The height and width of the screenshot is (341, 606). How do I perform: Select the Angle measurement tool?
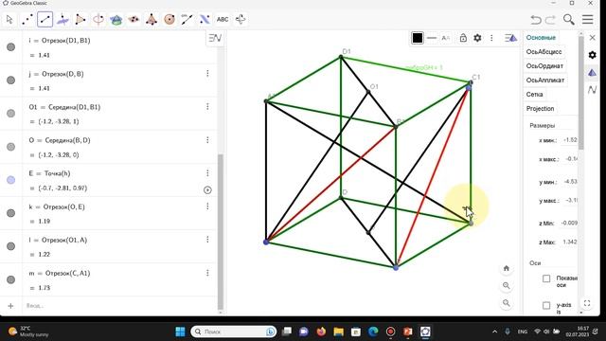point(187,19)
